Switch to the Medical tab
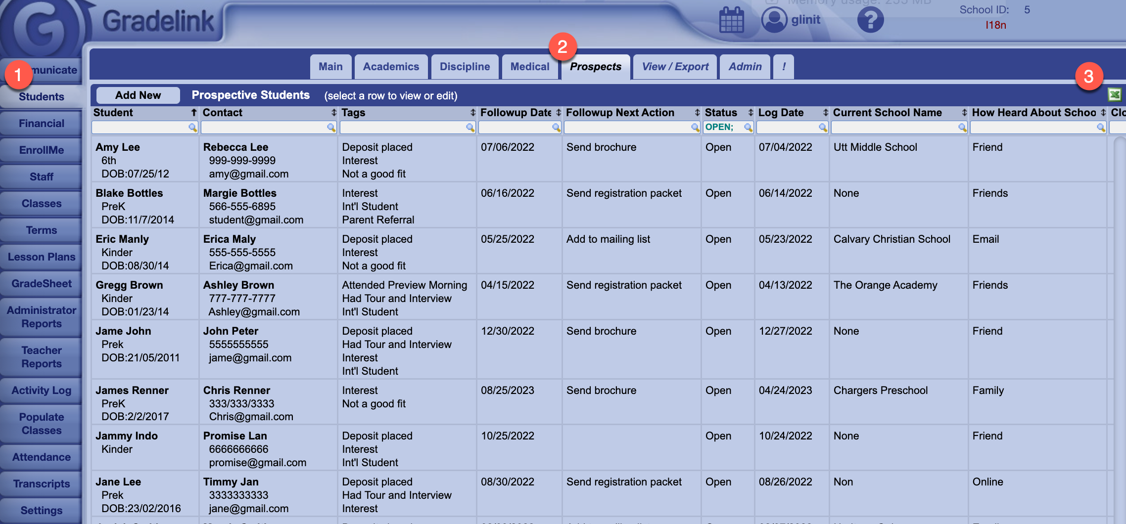This screenshot has width=1126, height=524. [x=529, y=66]
